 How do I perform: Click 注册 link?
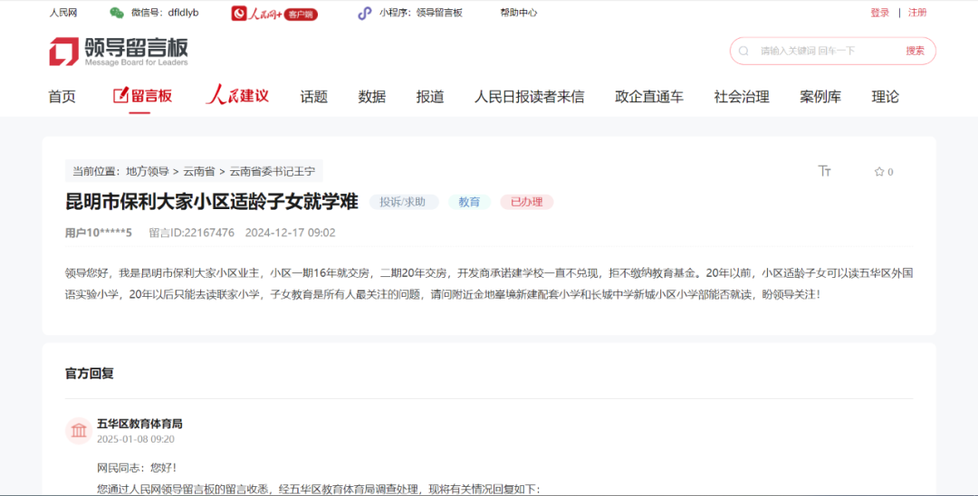tap(917, 13)
